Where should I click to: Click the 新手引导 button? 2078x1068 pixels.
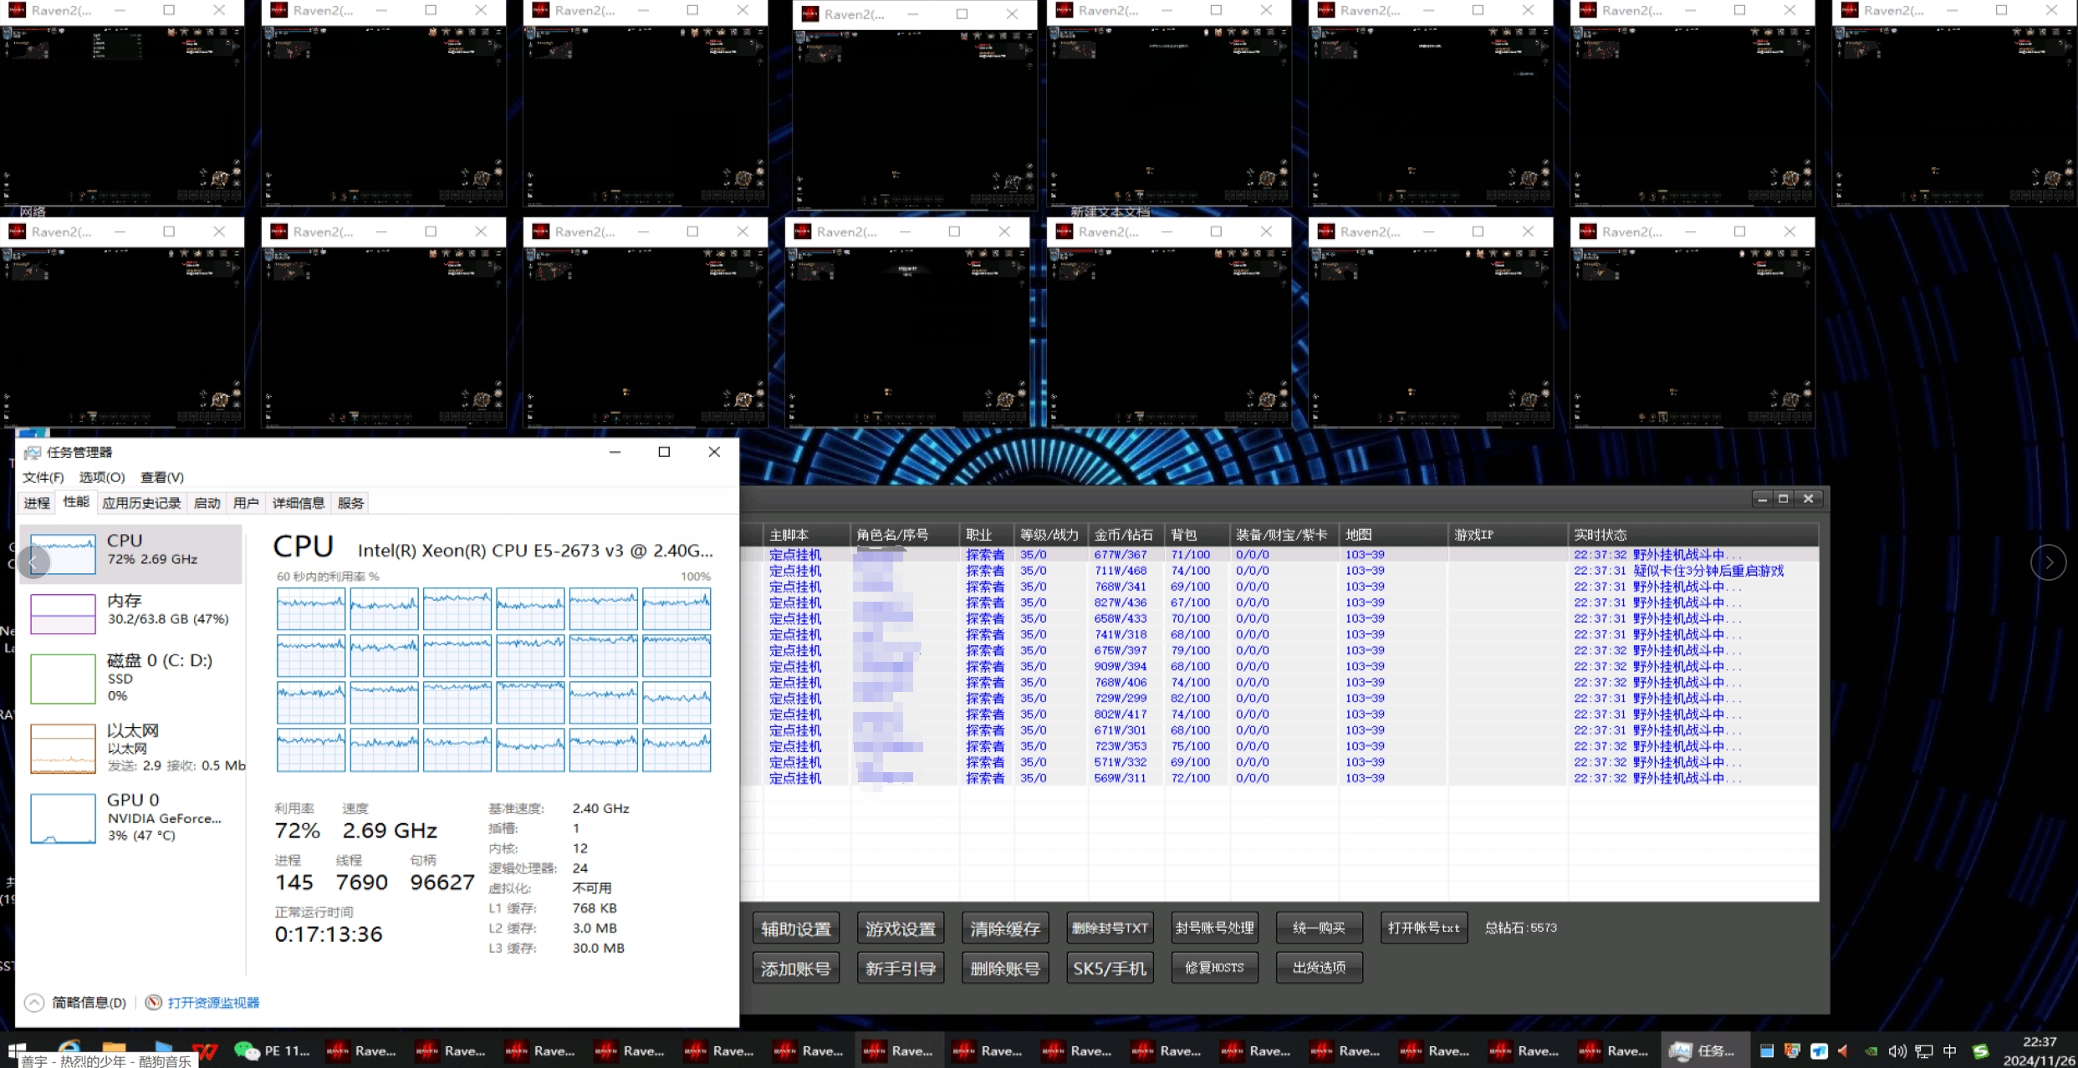(901, 969)
